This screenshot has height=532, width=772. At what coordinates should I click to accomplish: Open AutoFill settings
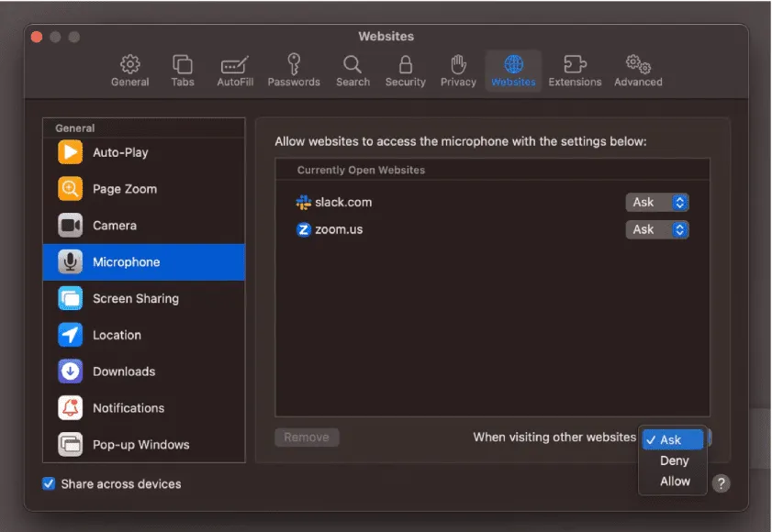tap(234, 71)
